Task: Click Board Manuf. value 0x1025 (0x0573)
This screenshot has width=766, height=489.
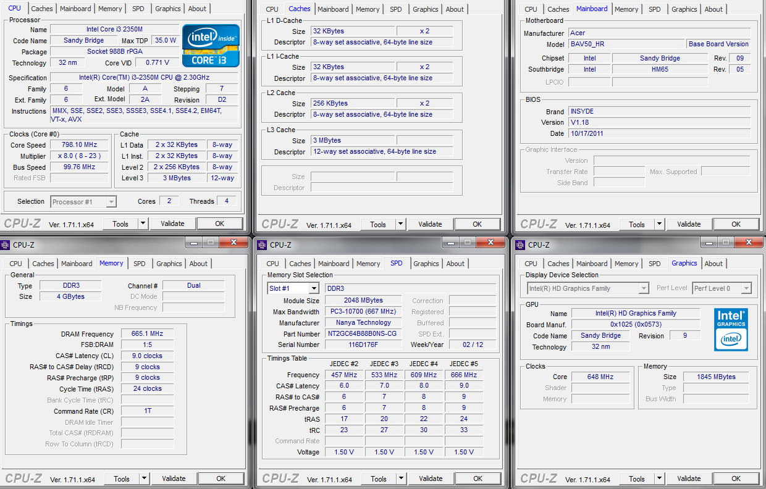Action: (635, 324)
